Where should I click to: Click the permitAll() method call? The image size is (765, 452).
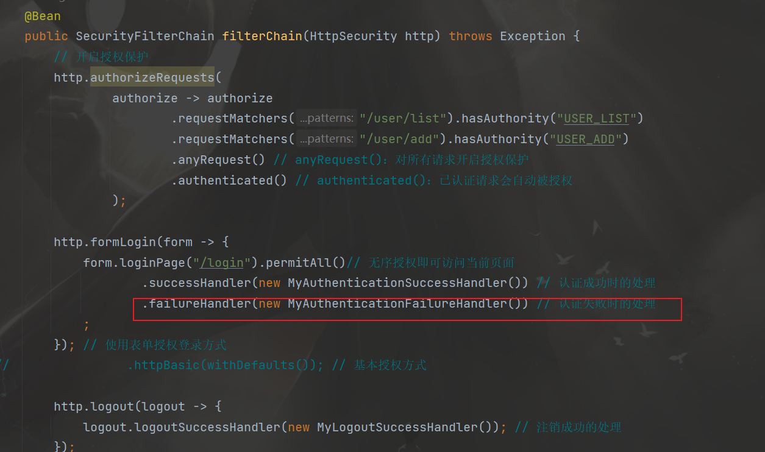(x=306, y=263)
